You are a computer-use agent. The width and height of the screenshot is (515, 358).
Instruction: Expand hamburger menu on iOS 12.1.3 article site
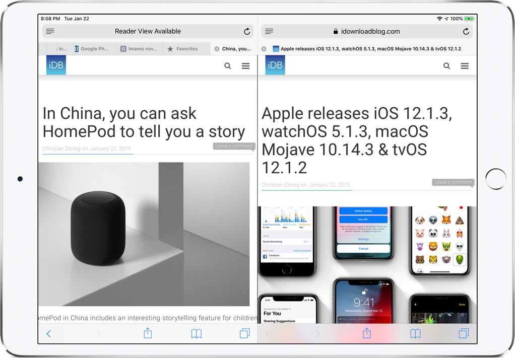click(465, 66)
